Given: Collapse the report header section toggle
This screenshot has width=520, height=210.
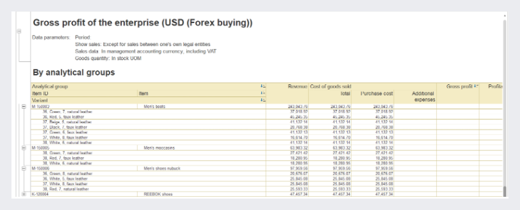Looking at the screenshot, I should coord(19,31).
